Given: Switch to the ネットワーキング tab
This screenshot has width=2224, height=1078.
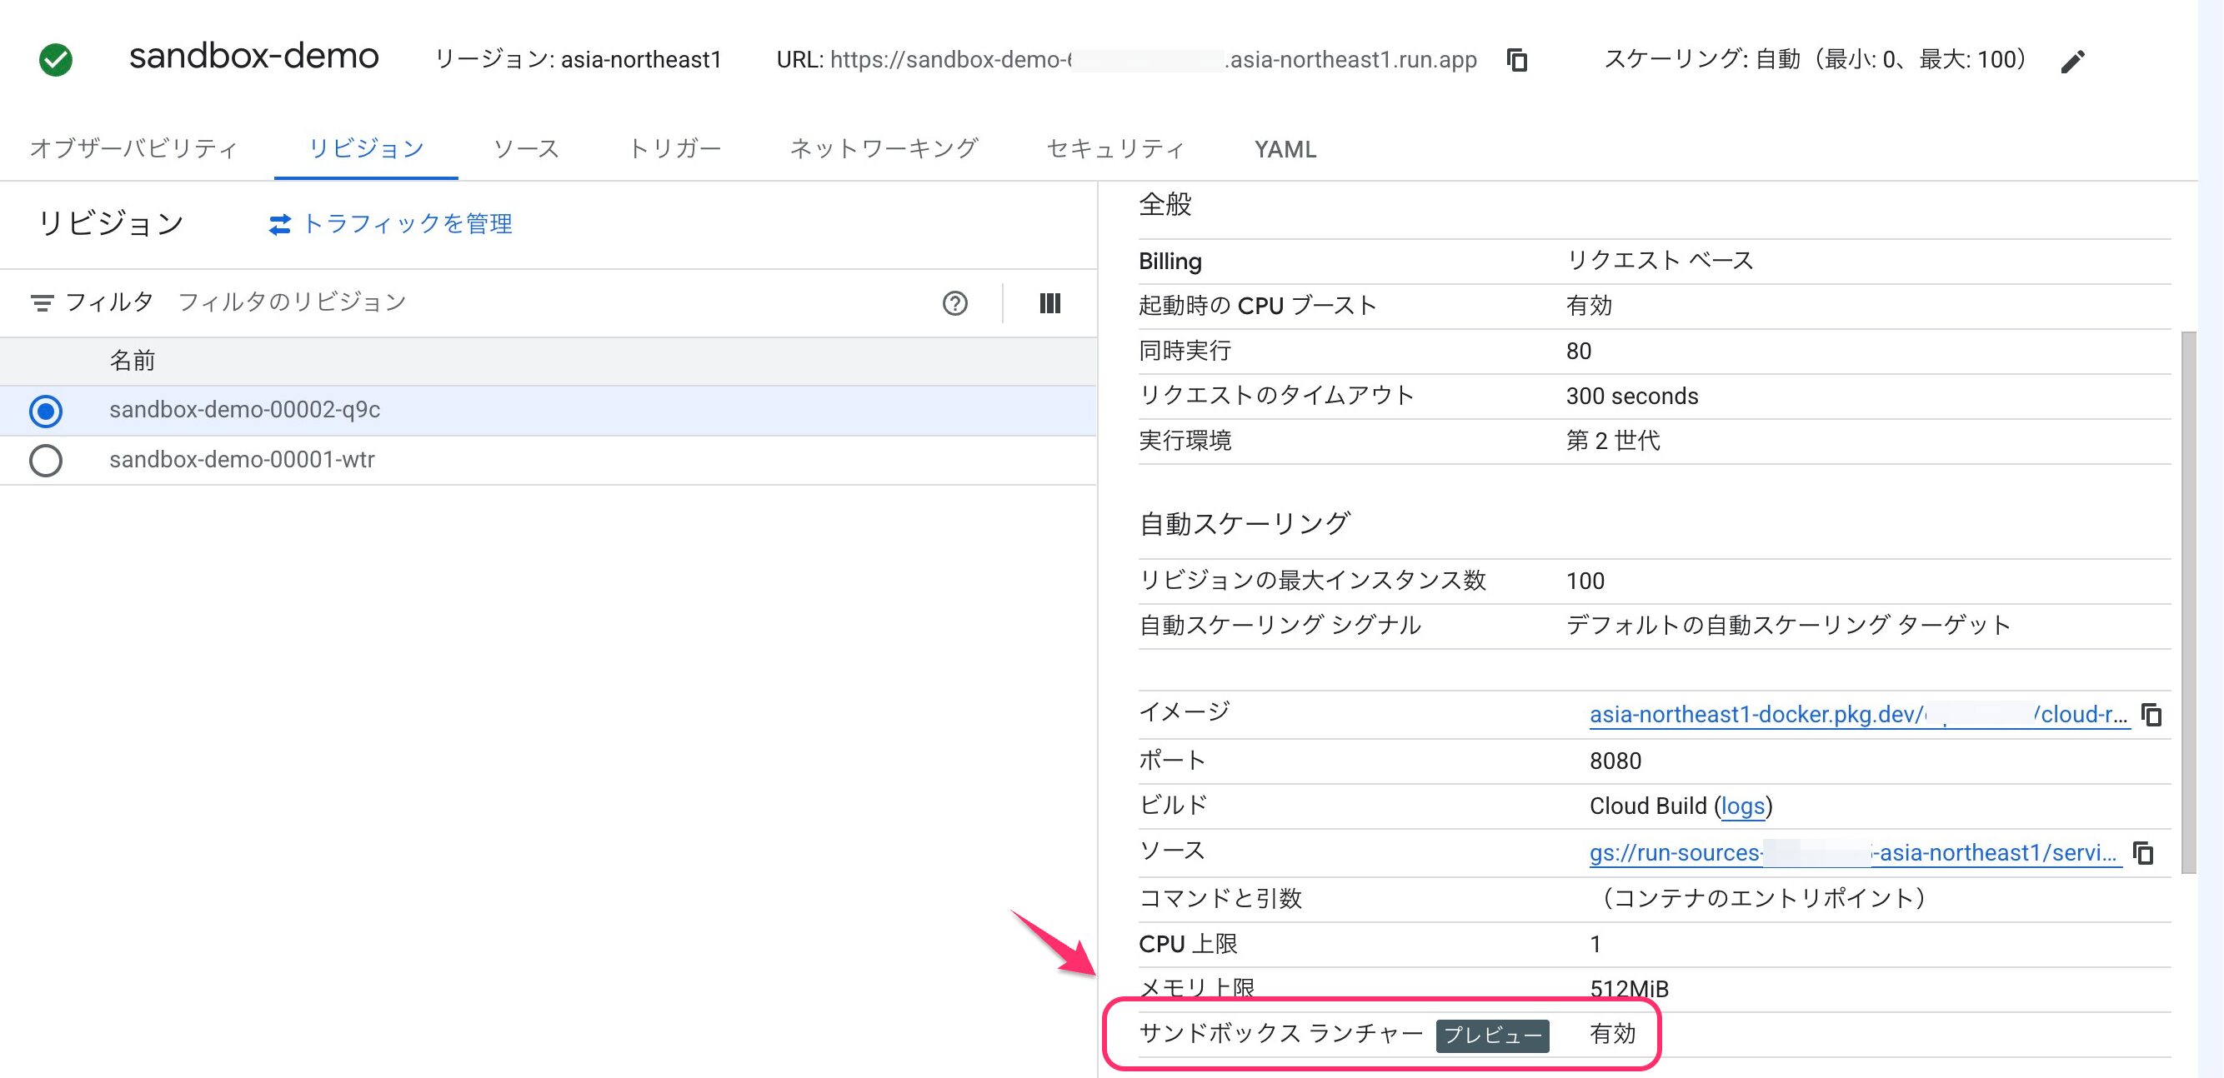Looking at the screenshot, I should tap(884, 148).
